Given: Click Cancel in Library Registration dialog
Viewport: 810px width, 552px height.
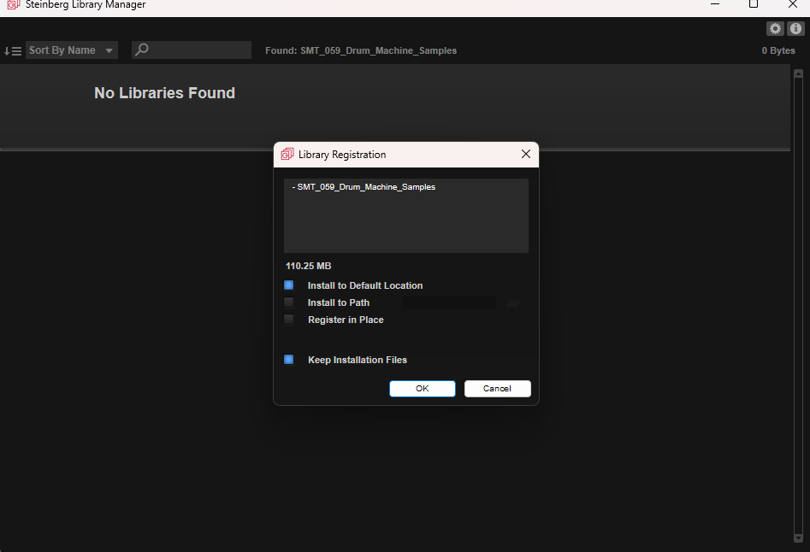Looking at the screenshot, I should point(497,389).
